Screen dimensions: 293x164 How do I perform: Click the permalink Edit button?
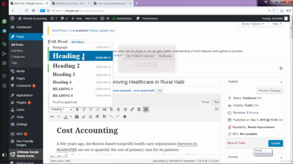(x=160, y=91)
